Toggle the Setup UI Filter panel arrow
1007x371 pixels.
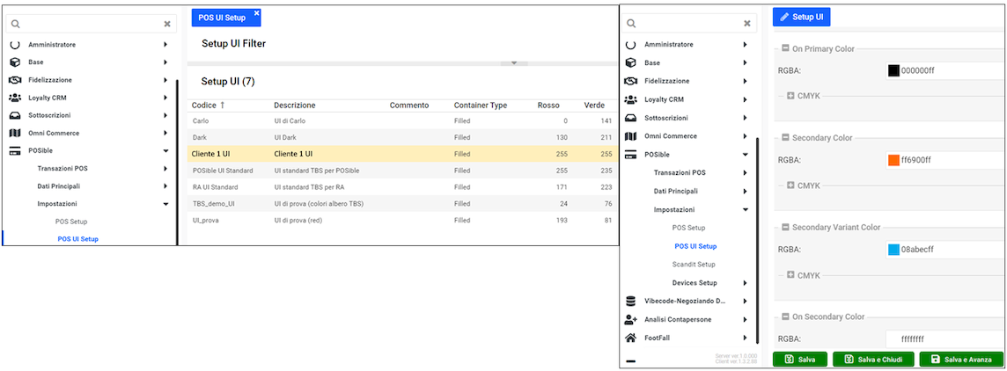pyautogui.click(x=513, y=63)
